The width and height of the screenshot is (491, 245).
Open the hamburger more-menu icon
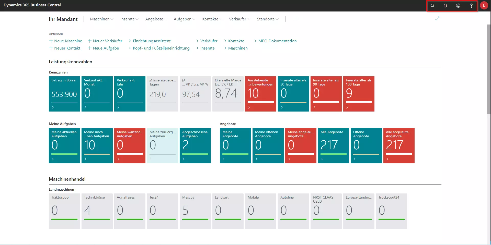click(x=296, y=19)
